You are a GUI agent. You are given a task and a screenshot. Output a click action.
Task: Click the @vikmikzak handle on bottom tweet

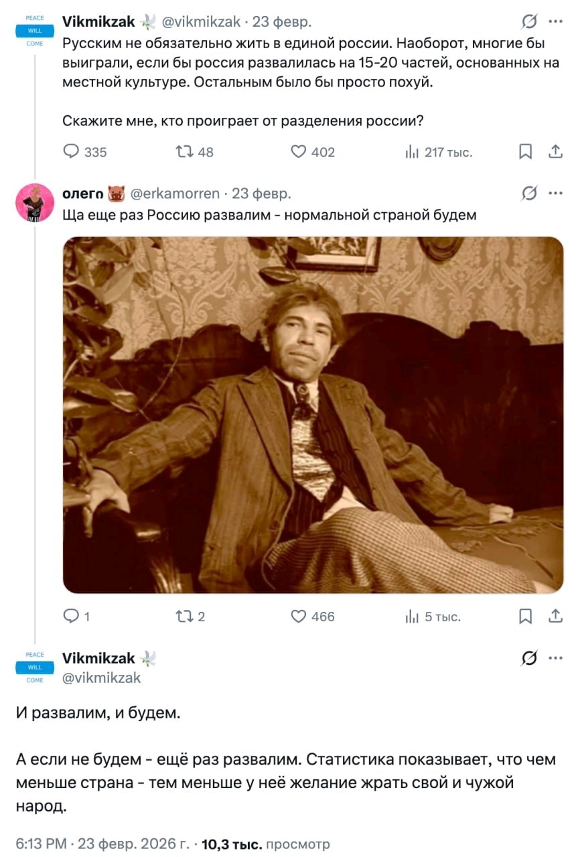(101, 678)
